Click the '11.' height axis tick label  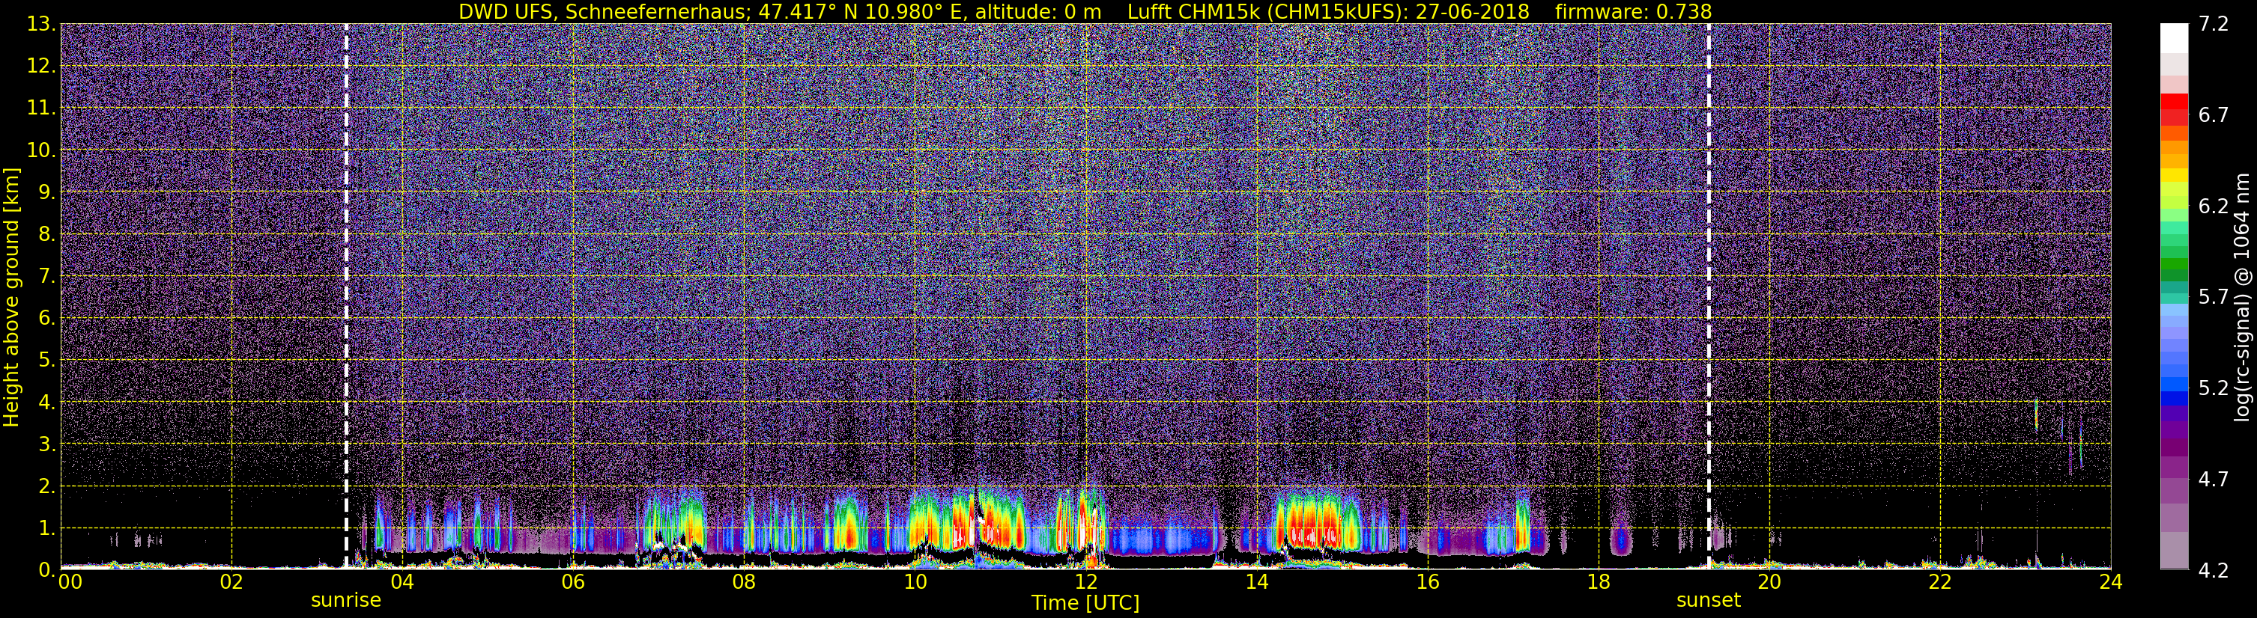click(x=41, y=108)
